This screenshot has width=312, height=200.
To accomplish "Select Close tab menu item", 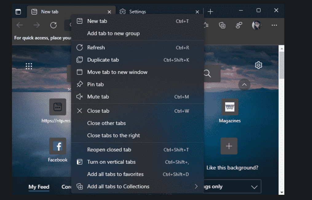I will [x=138, y=111].
